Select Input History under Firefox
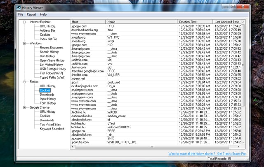The image size is (264, 167). 48,99
